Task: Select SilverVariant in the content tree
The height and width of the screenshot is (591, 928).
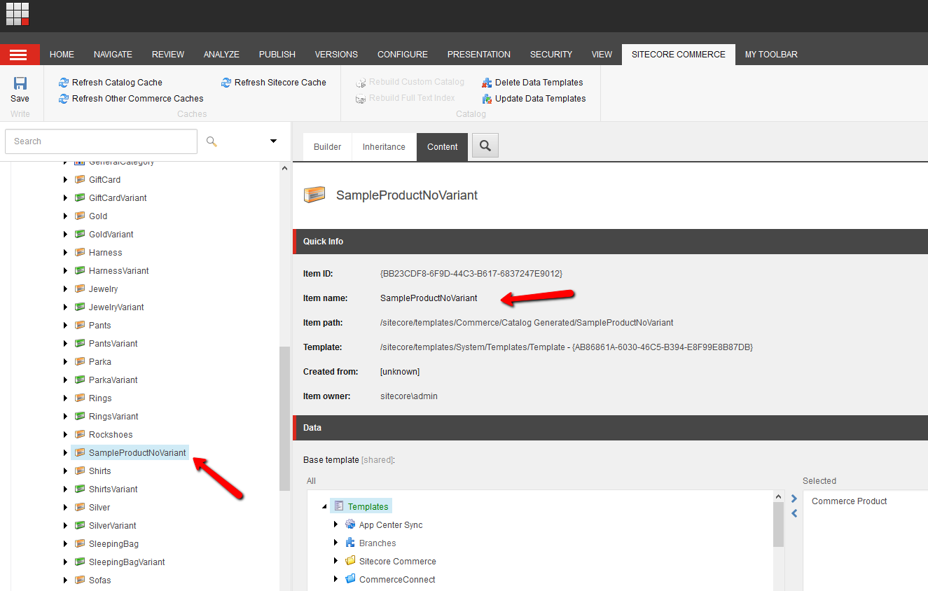Action: [x=113, y=526]
